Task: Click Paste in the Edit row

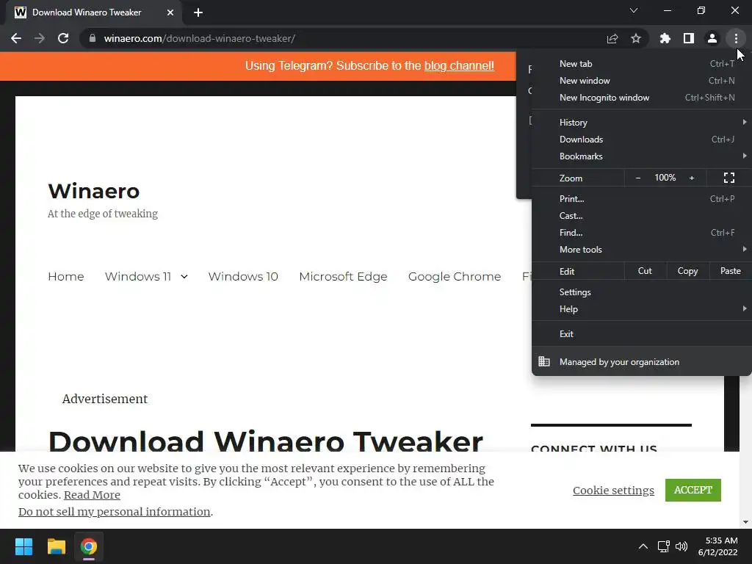Action: (x=731, y=271)
